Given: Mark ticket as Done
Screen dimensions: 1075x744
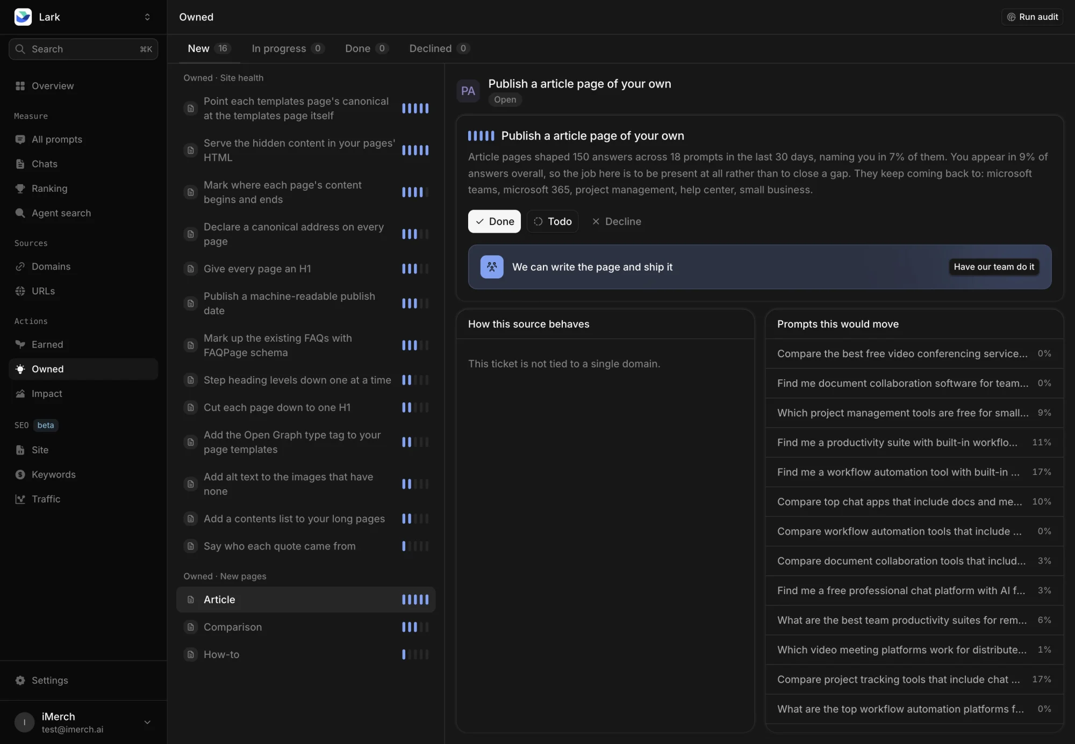Looking at the screenshot, I should pos(494,221).
